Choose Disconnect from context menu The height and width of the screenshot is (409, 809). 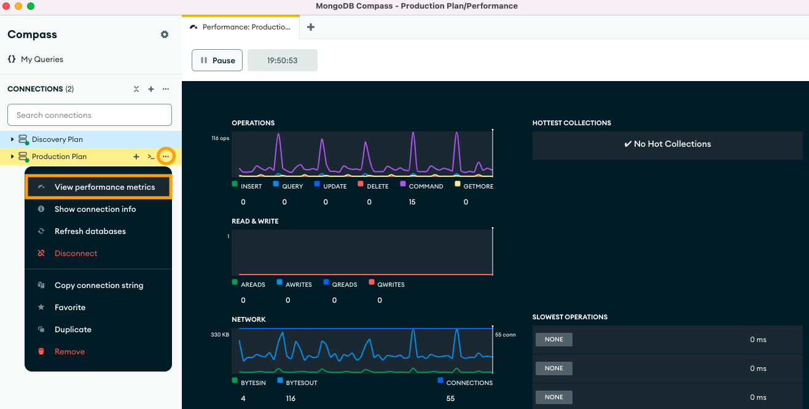pyautogui.click(x=98, y=254)
